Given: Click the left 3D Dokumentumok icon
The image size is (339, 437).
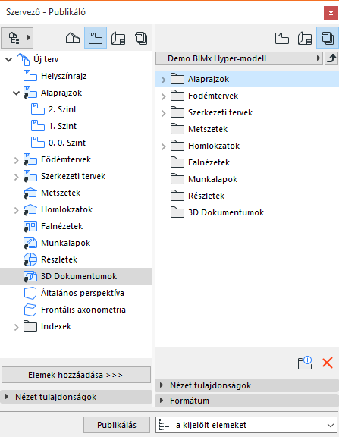Looking at the screenshot, I should point(30,276).
